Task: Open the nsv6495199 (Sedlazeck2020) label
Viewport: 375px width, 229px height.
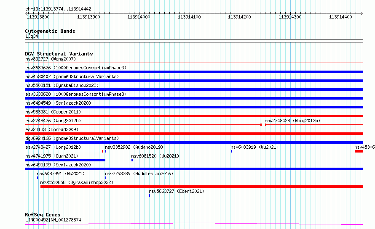Action: [58, 165]
